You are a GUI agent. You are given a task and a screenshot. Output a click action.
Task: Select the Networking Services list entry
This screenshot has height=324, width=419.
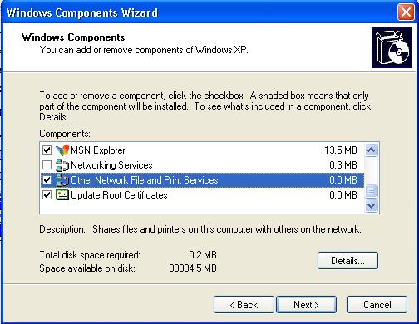point(202,165)
